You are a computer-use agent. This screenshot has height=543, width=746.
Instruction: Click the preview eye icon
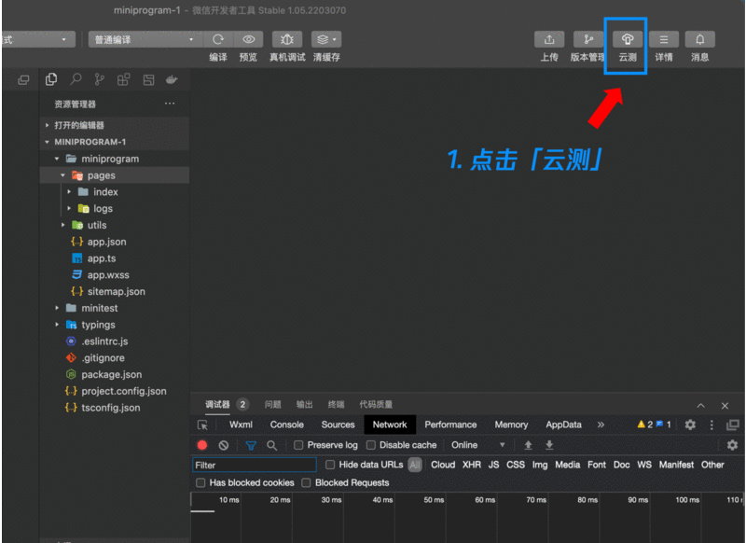tap(248, 39)
